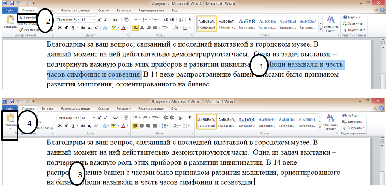Switch to Разметка страницы tab in upper window
The image size is (387, 192).
(x=76, y=11)
